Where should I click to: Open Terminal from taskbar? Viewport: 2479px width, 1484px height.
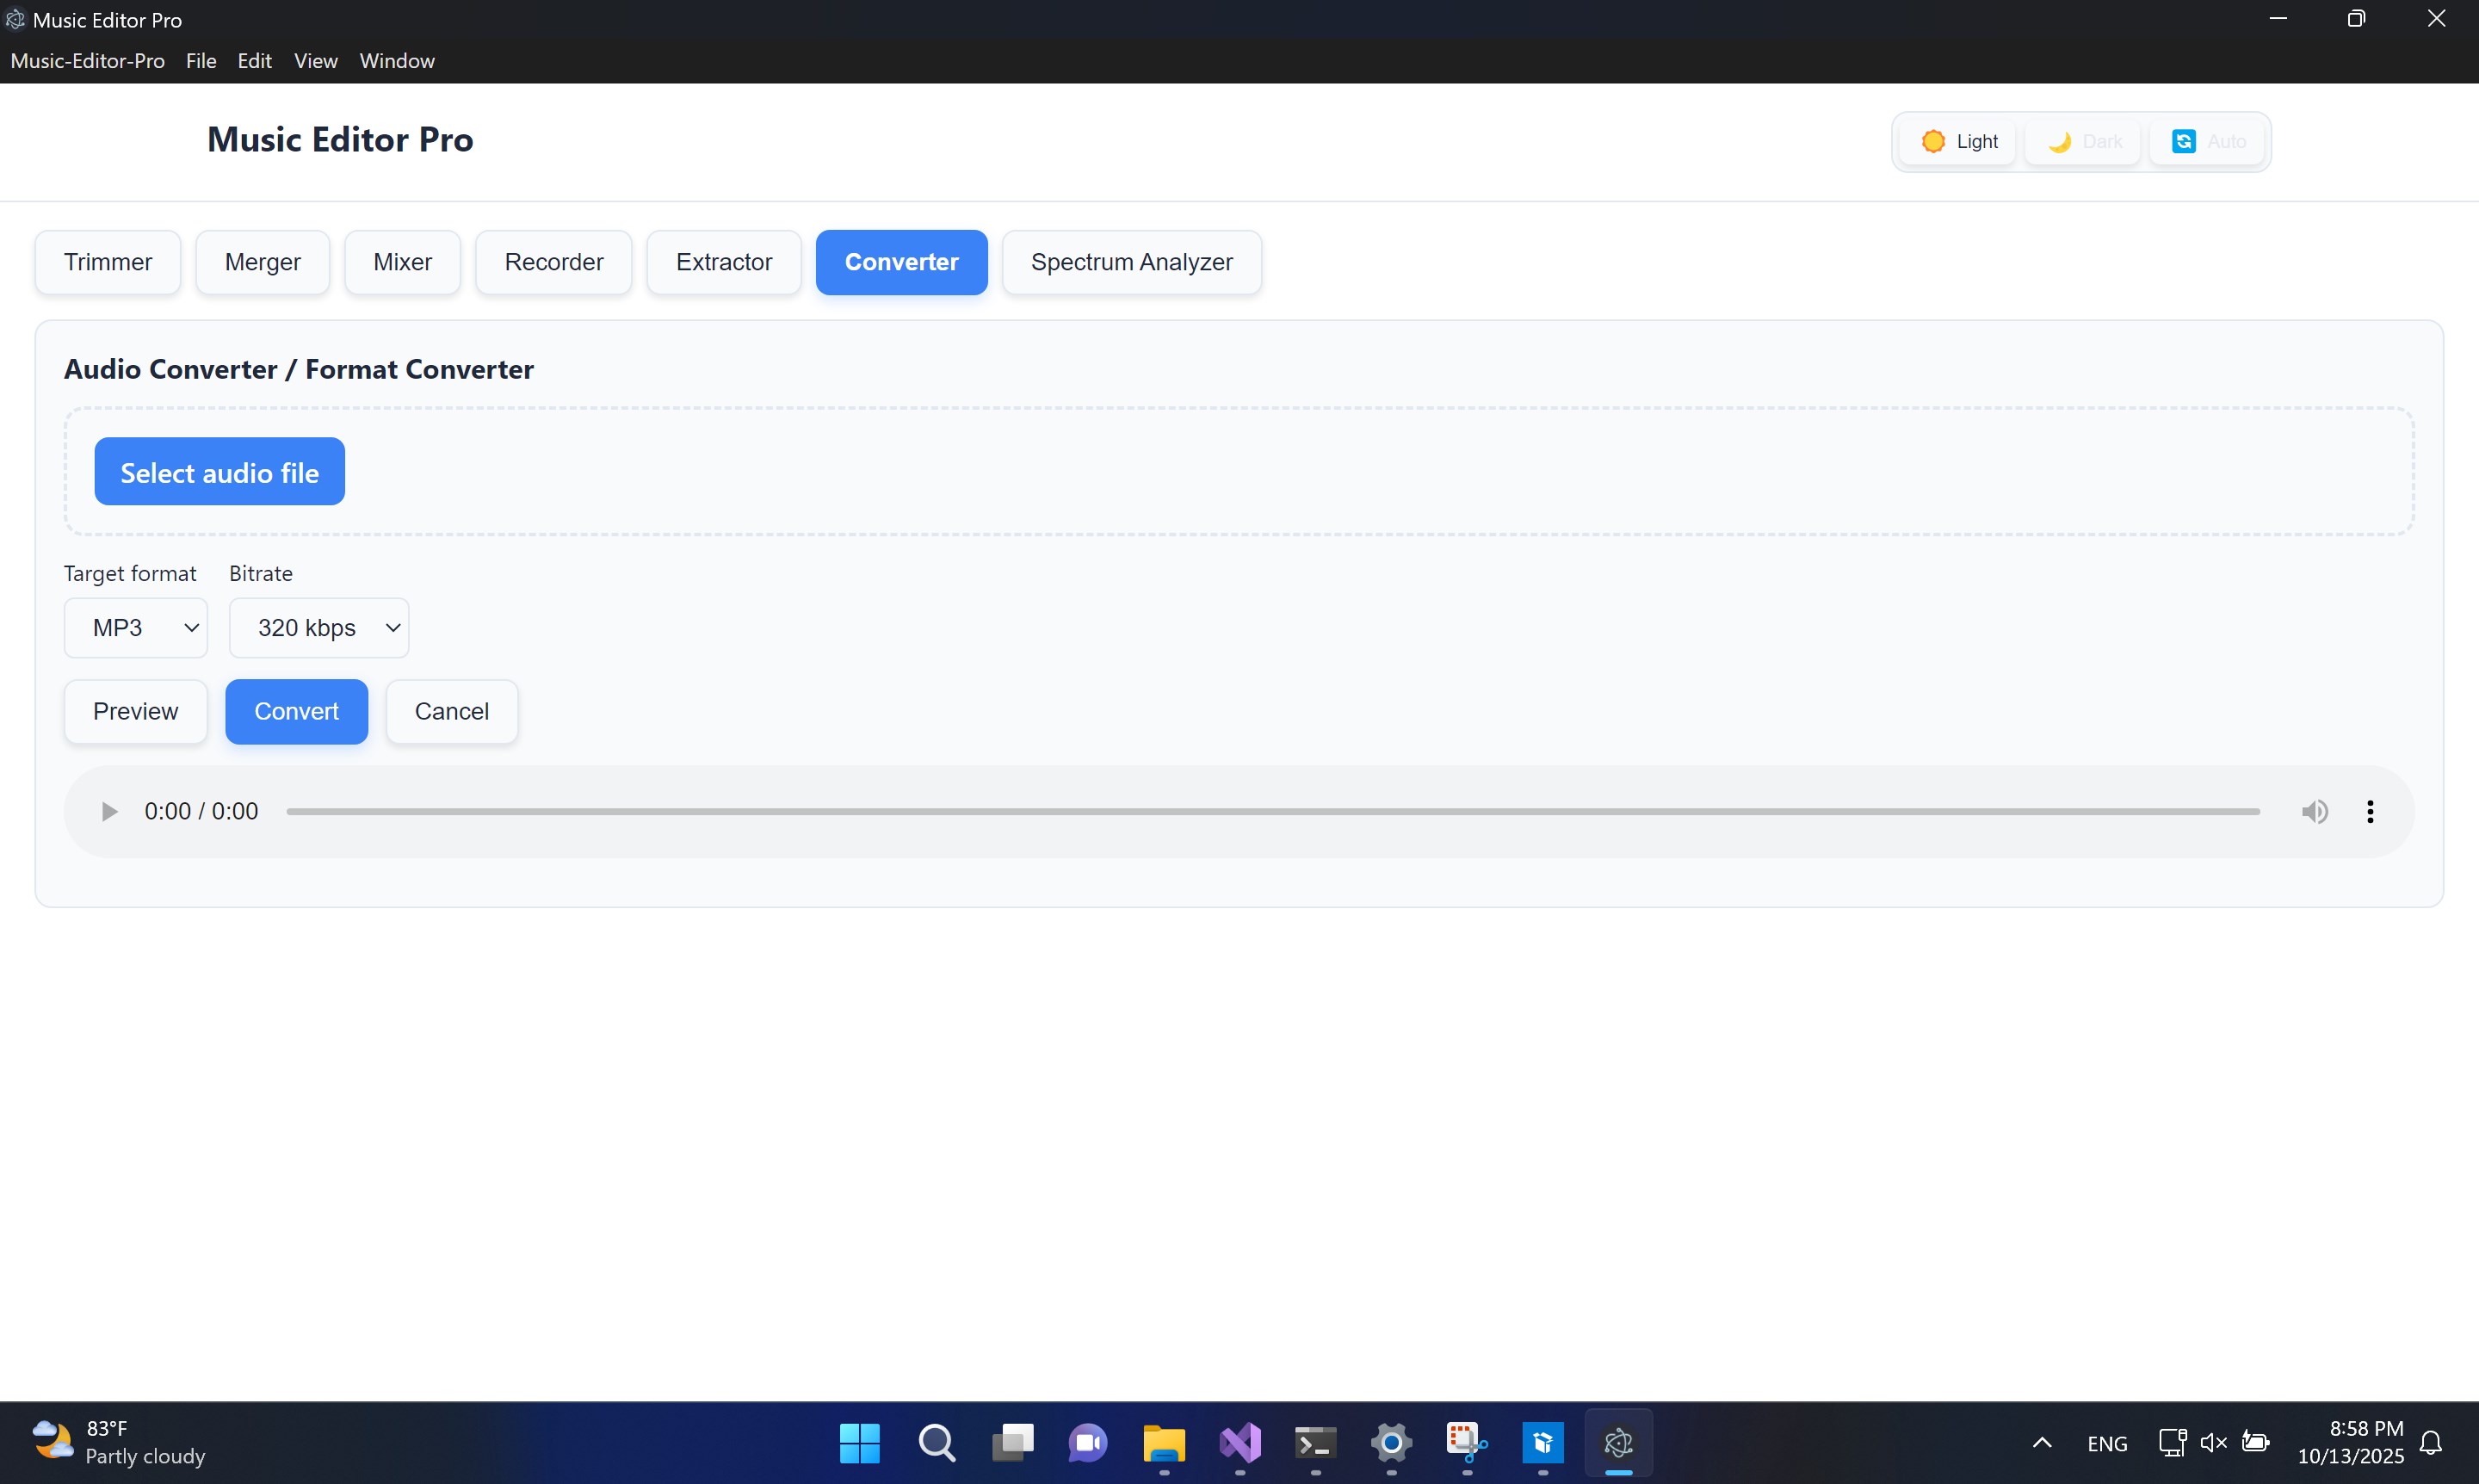1316,1443
